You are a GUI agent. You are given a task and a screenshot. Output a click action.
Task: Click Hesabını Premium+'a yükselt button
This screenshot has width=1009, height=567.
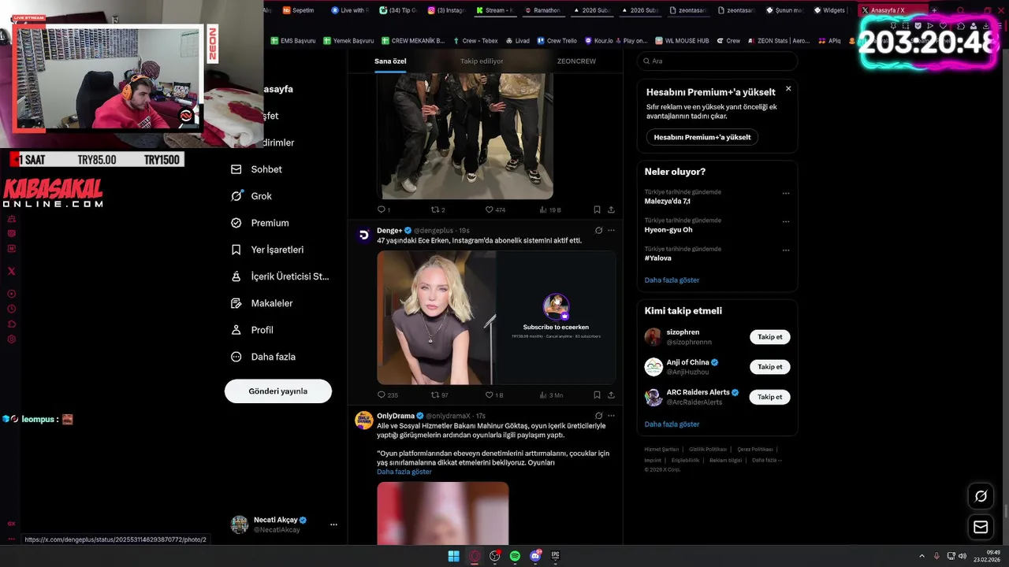[702, 137]
